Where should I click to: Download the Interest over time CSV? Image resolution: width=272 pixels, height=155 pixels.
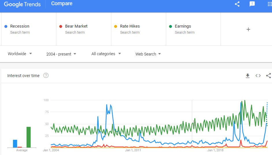pyautogui.click(x=247, y=76)
